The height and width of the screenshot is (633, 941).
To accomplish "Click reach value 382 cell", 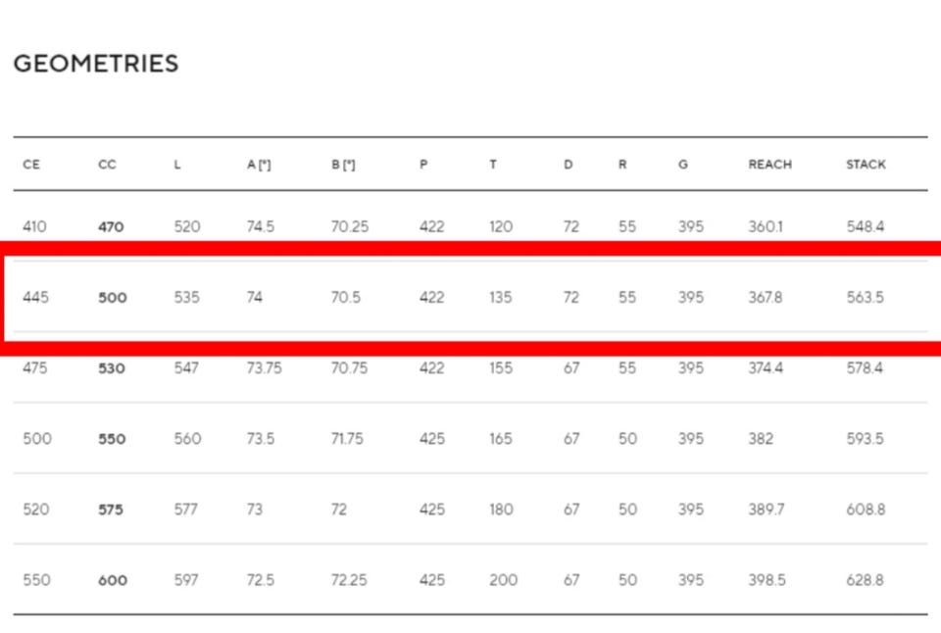I will click(761, 439).
